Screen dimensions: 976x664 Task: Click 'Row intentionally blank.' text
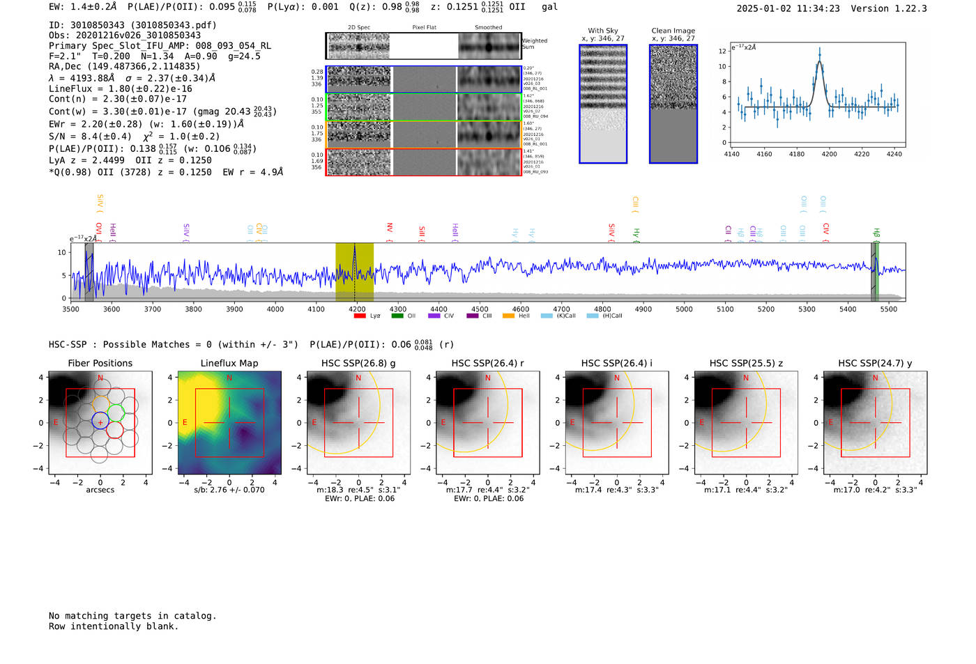click(114, 626)
